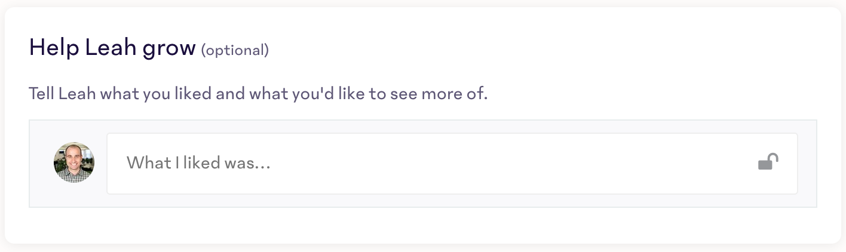Focus the 'What I liked was…' field
The width and height of the screenshot is (846, 252).
tap(452, 163)
